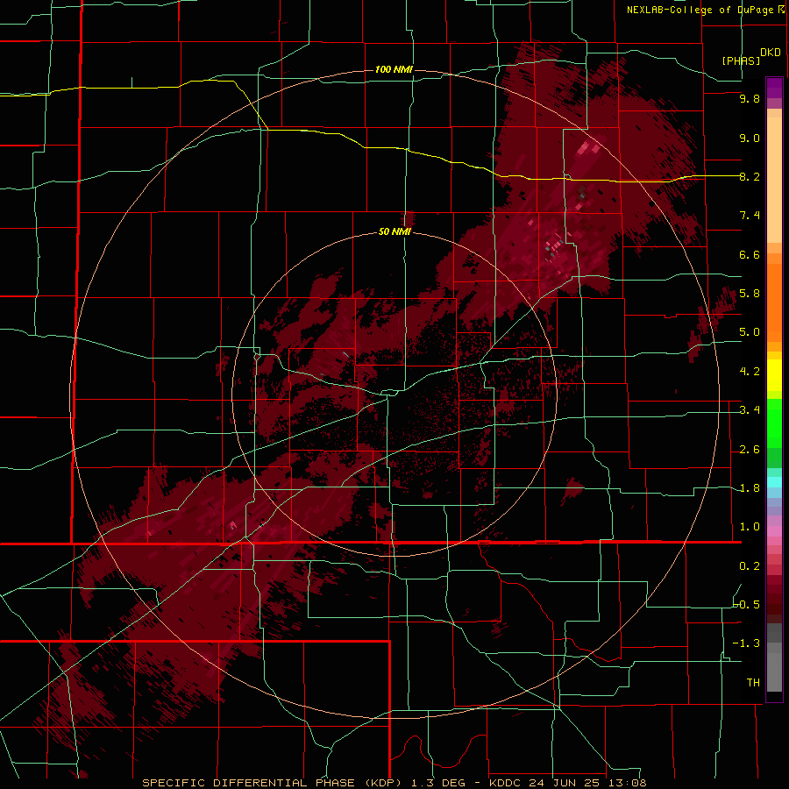Click the DKD unit label
This screenshot has width=789, height=789.
pos(771,53)
